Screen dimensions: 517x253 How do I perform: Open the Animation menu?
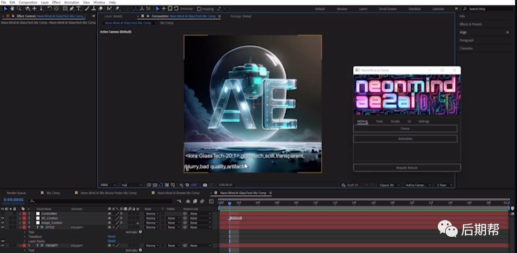(71, 2)
